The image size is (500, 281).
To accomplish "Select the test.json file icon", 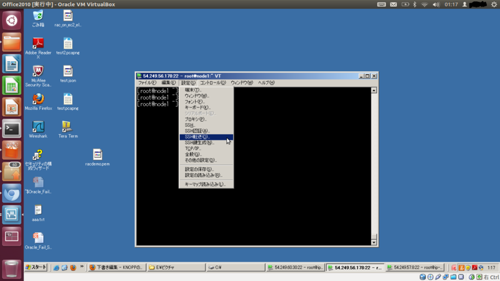I will coord(68,74).
